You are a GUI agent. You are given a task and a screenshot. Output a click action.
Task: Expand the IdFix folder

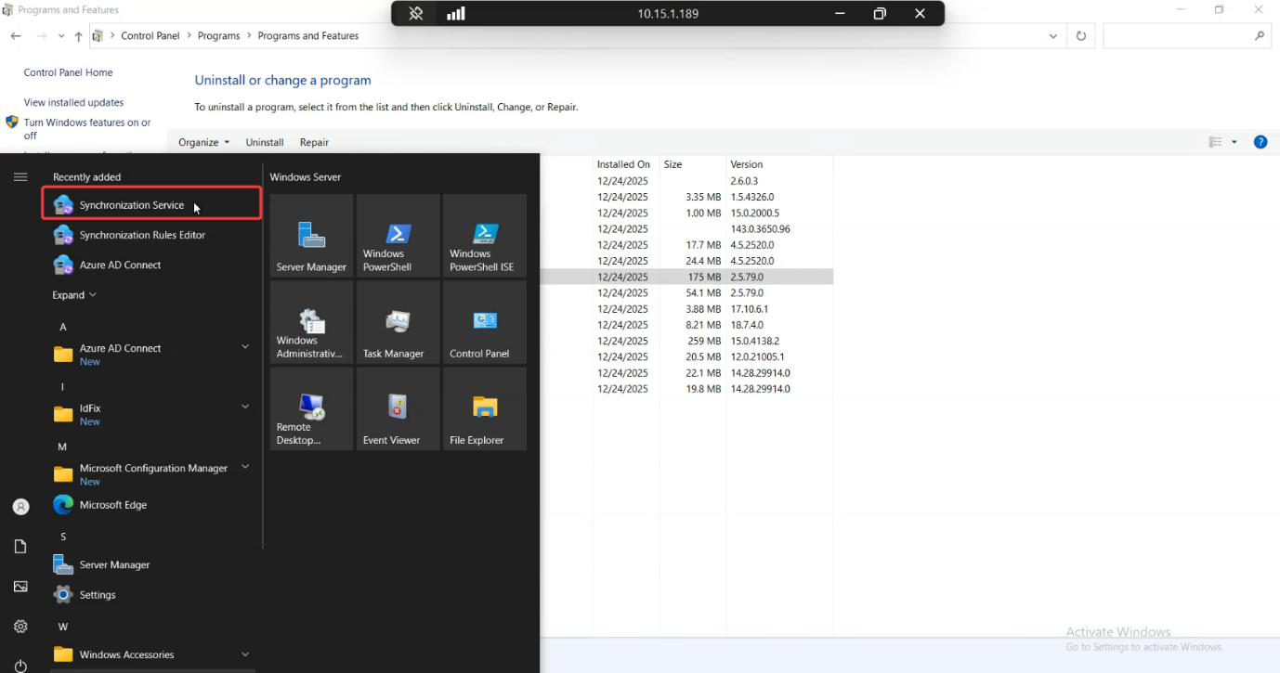245,407
